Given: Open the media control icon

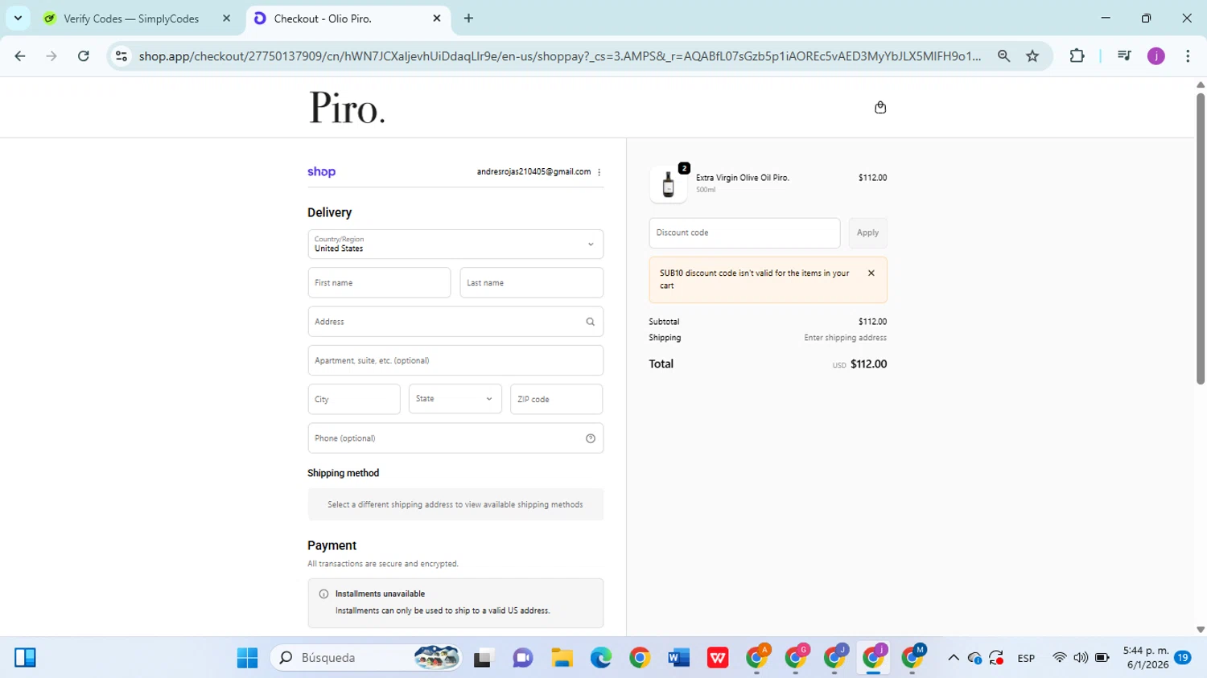Looking at the screenshot, I should 1124,55.
